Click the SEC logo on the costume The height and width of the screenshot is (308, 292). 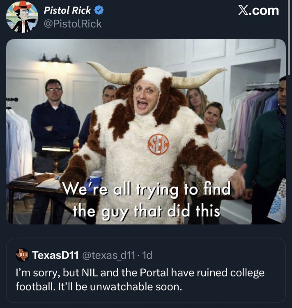tap(158, 145)
